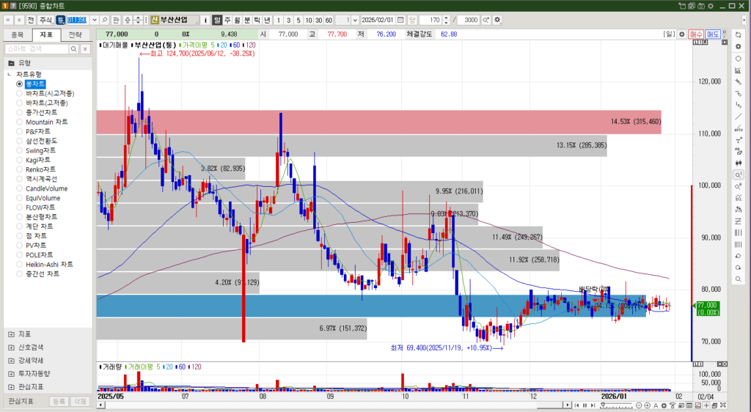
Task: Switch to the 전략 tab
Action: (x=76, y=34)
